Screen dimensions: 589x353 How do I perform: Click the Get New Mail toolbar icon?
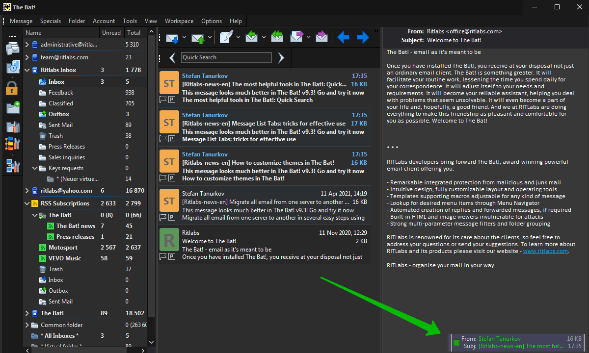click(x=172, y=38)
